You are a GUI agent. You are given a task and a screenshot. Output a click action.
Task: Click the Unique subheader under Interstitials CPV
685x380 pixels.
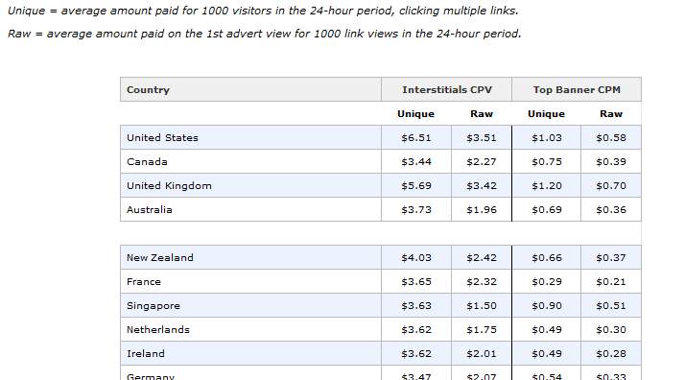click(x=416, y=114)
